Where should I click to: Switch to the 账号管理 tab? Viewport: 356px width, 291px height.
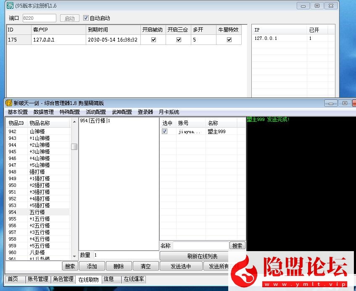[38, 279]
